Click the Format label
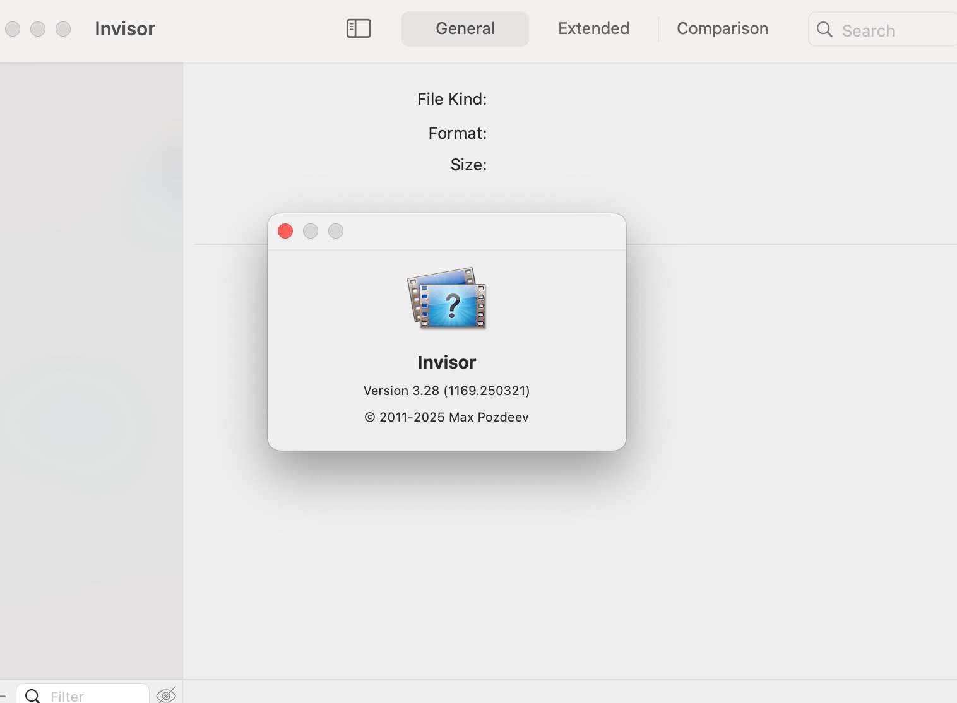 tap(458, 133)
